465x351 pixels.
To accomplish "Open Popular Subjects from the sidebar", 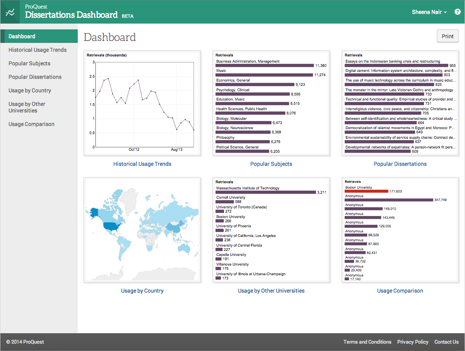I will pos(29,63).
